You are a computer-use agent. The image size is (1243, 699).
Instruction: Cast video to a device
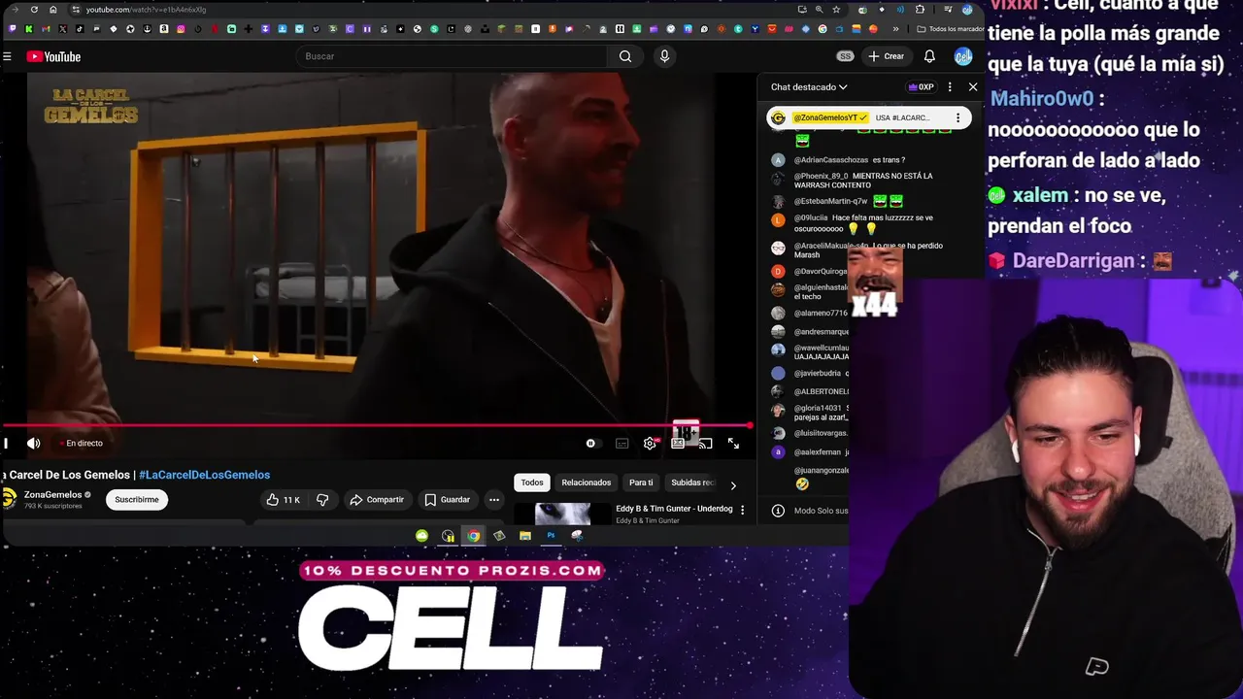[705, 444]
